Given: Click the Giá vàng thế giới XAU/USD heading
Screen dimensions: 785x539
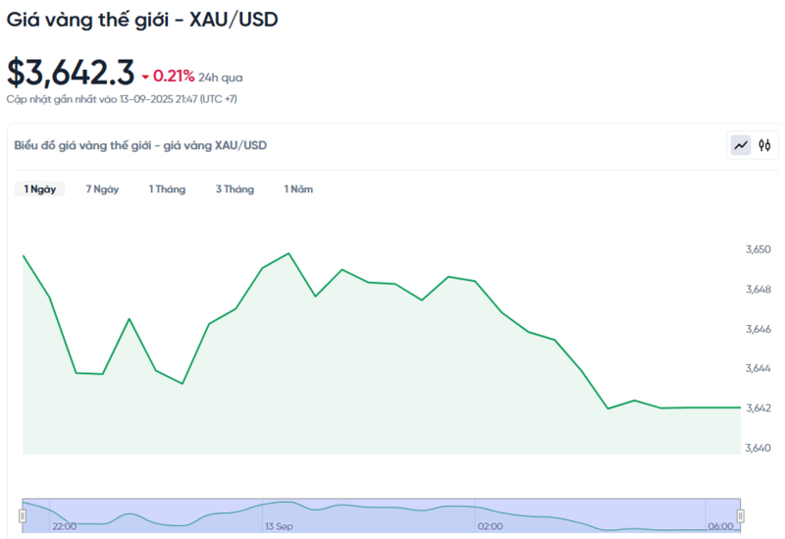Looking at the screenshot, I should tap(142, 19).
